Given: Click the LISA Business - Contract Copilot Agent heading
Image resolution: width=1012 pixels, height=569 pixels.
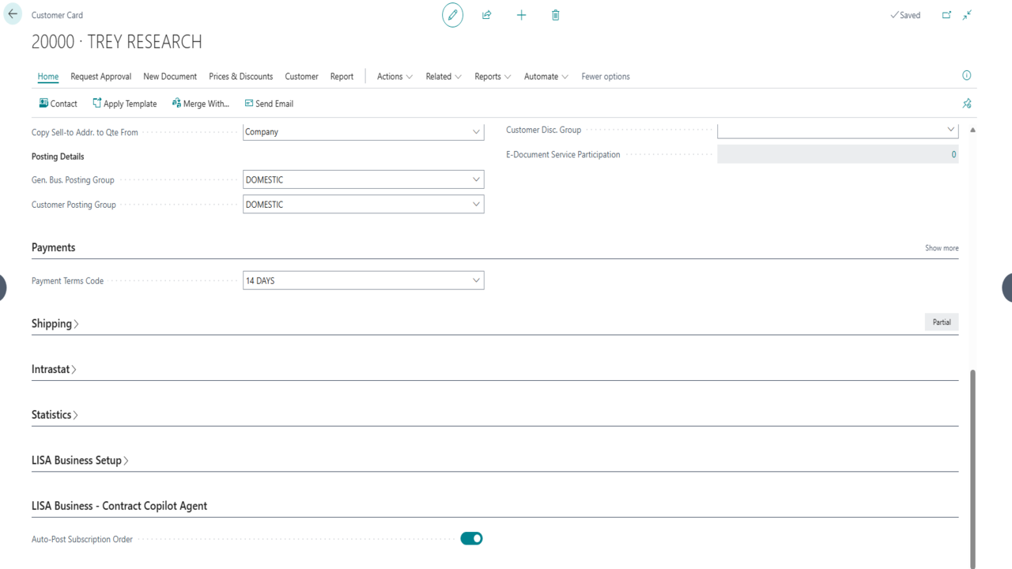Looking at the screenshot, I should pyautogui.click(x=119, y=506).
